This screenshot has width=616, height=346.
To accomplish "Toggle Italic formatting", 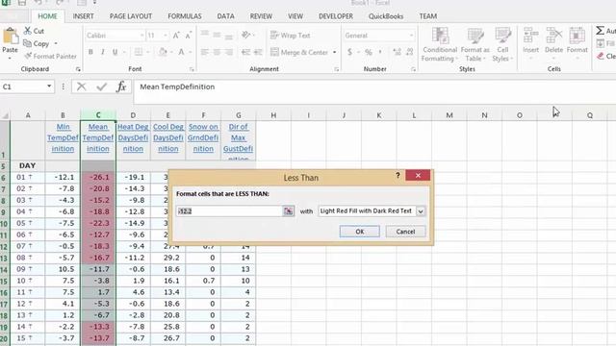I will click(103, 52).
